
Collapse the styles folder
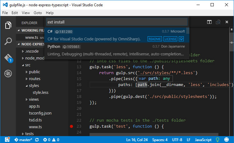[x=27, y=86]
